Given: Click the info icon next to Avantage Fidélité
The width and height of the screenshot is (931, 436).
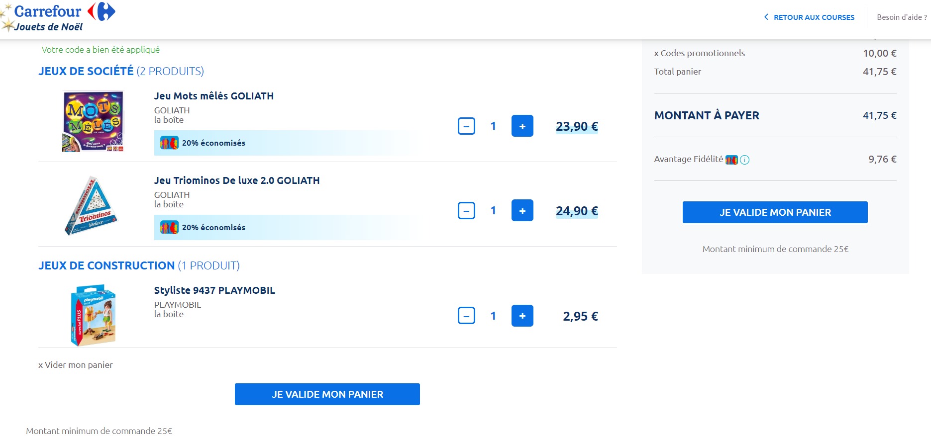Looking at the screenshot, I should (x=744, y=160).
